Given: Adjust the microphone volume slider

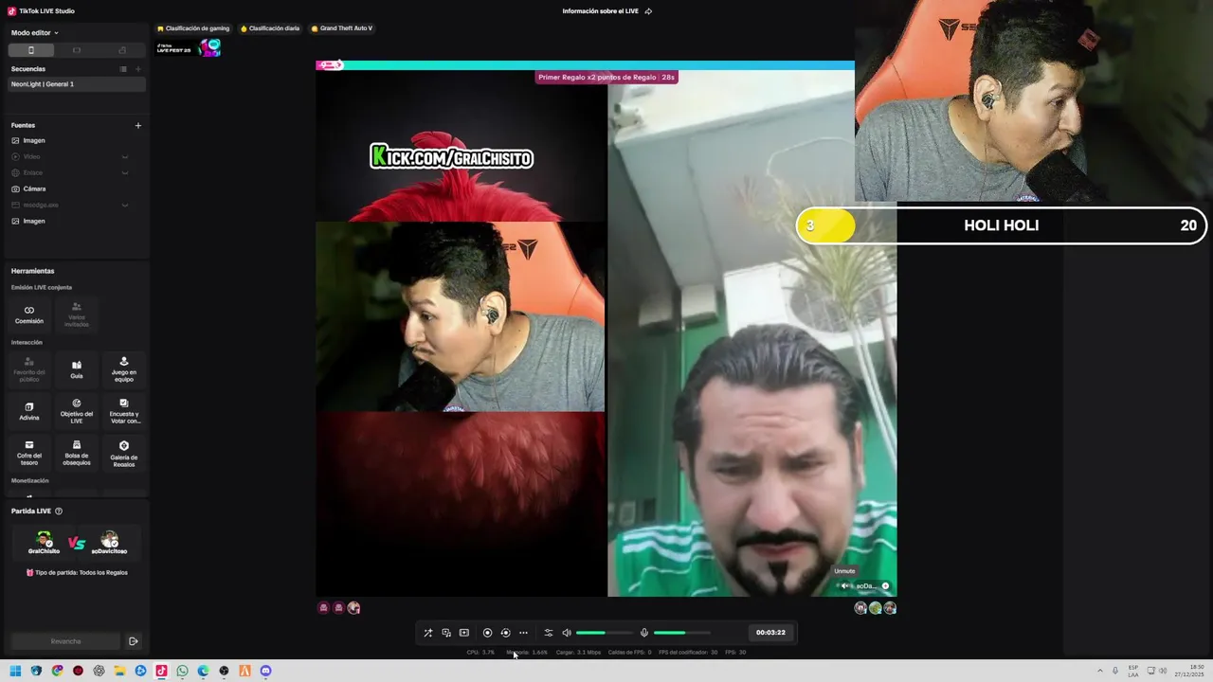Looking at the screenshot, I should tap(681, 633).
